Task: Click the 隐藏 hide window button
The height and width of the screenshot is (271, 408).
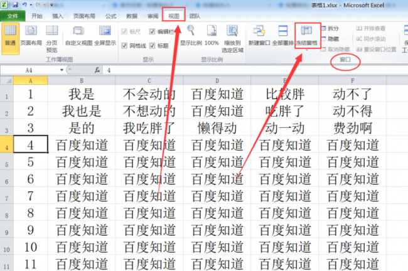Action: pos(330,39)
